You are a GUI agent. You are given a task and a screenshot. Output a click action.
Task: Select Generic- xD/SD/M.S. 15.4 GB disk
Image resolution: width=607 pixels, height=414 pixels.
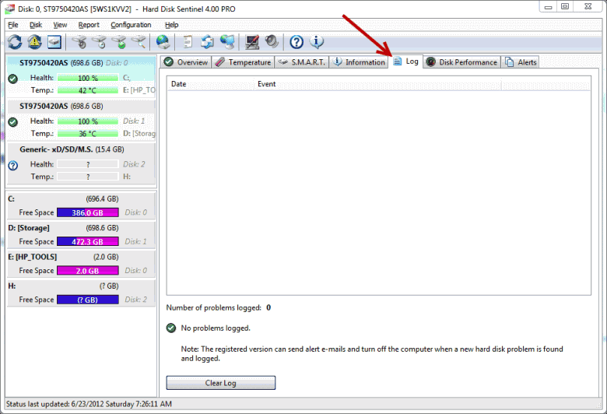coord(81,163)
